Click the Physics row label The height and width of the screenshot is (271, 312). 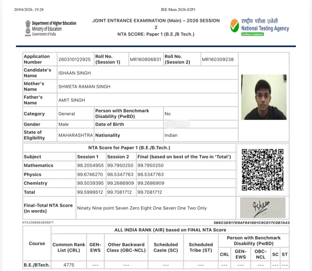[33, 174]
